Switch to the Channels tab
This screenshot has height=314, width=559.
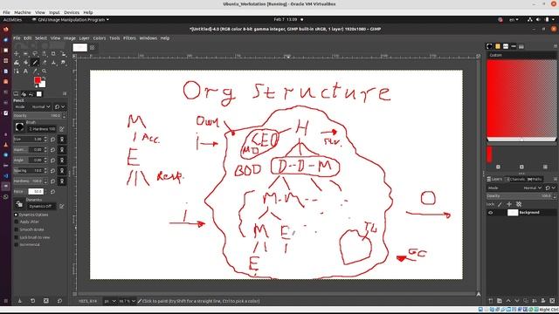(514, 179)
